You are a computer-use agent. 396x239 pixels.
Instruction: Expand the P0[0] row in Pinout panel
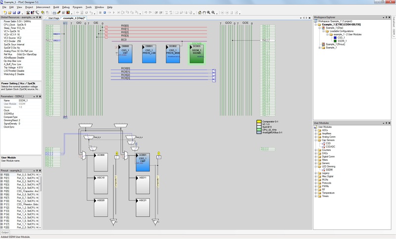tap(1, 175)
